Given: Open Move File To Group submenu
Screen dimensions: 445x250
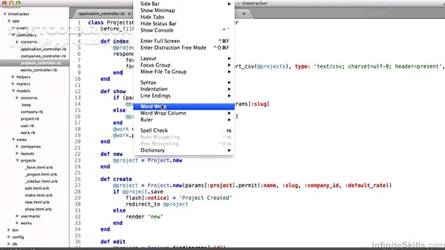Looking at the screenshot, I should coord(184,72).
